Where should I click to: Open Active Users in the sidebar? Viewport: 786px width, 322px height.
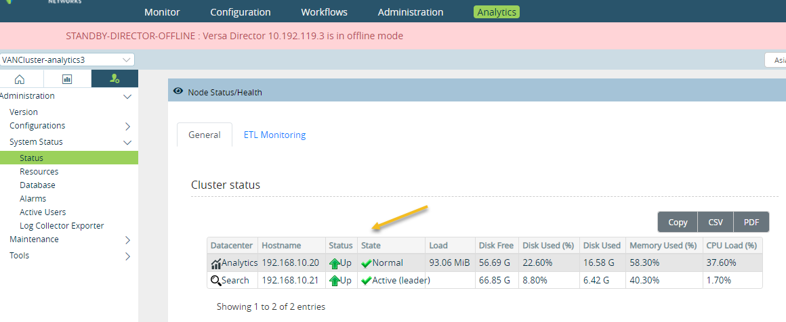point(43,212)
